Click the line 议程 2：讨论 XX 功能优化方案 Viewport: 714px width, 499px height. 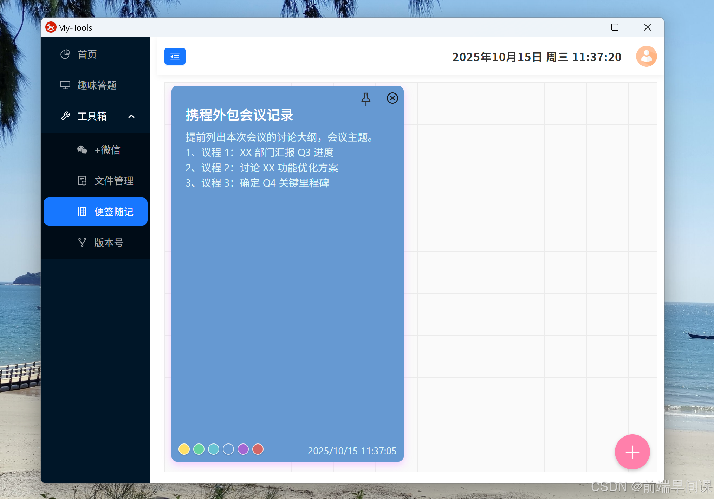tap(262, 168)
